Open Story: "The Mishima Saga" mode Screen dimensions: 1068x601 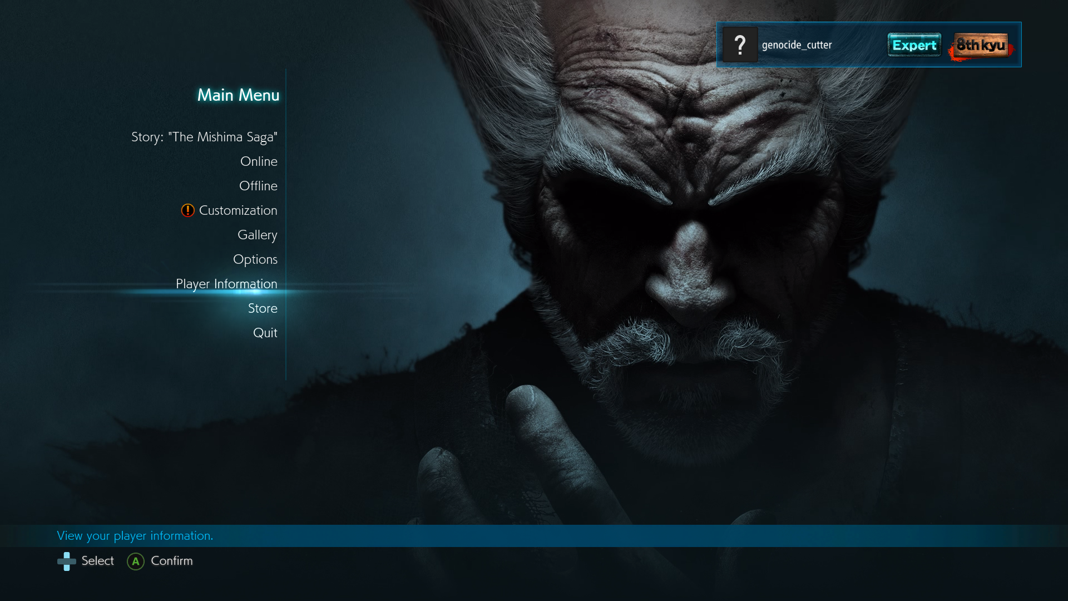pyautogui.click(x=204, y=137)
